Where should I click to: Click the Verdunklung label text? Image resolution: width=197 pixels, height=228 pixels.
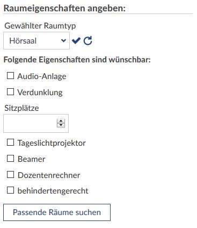(40, 92)
